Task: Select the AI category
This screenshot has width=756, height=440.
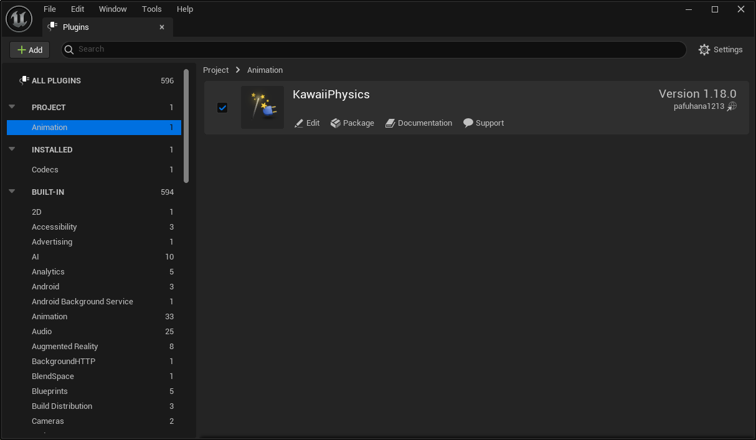Action: pos(94,257)
